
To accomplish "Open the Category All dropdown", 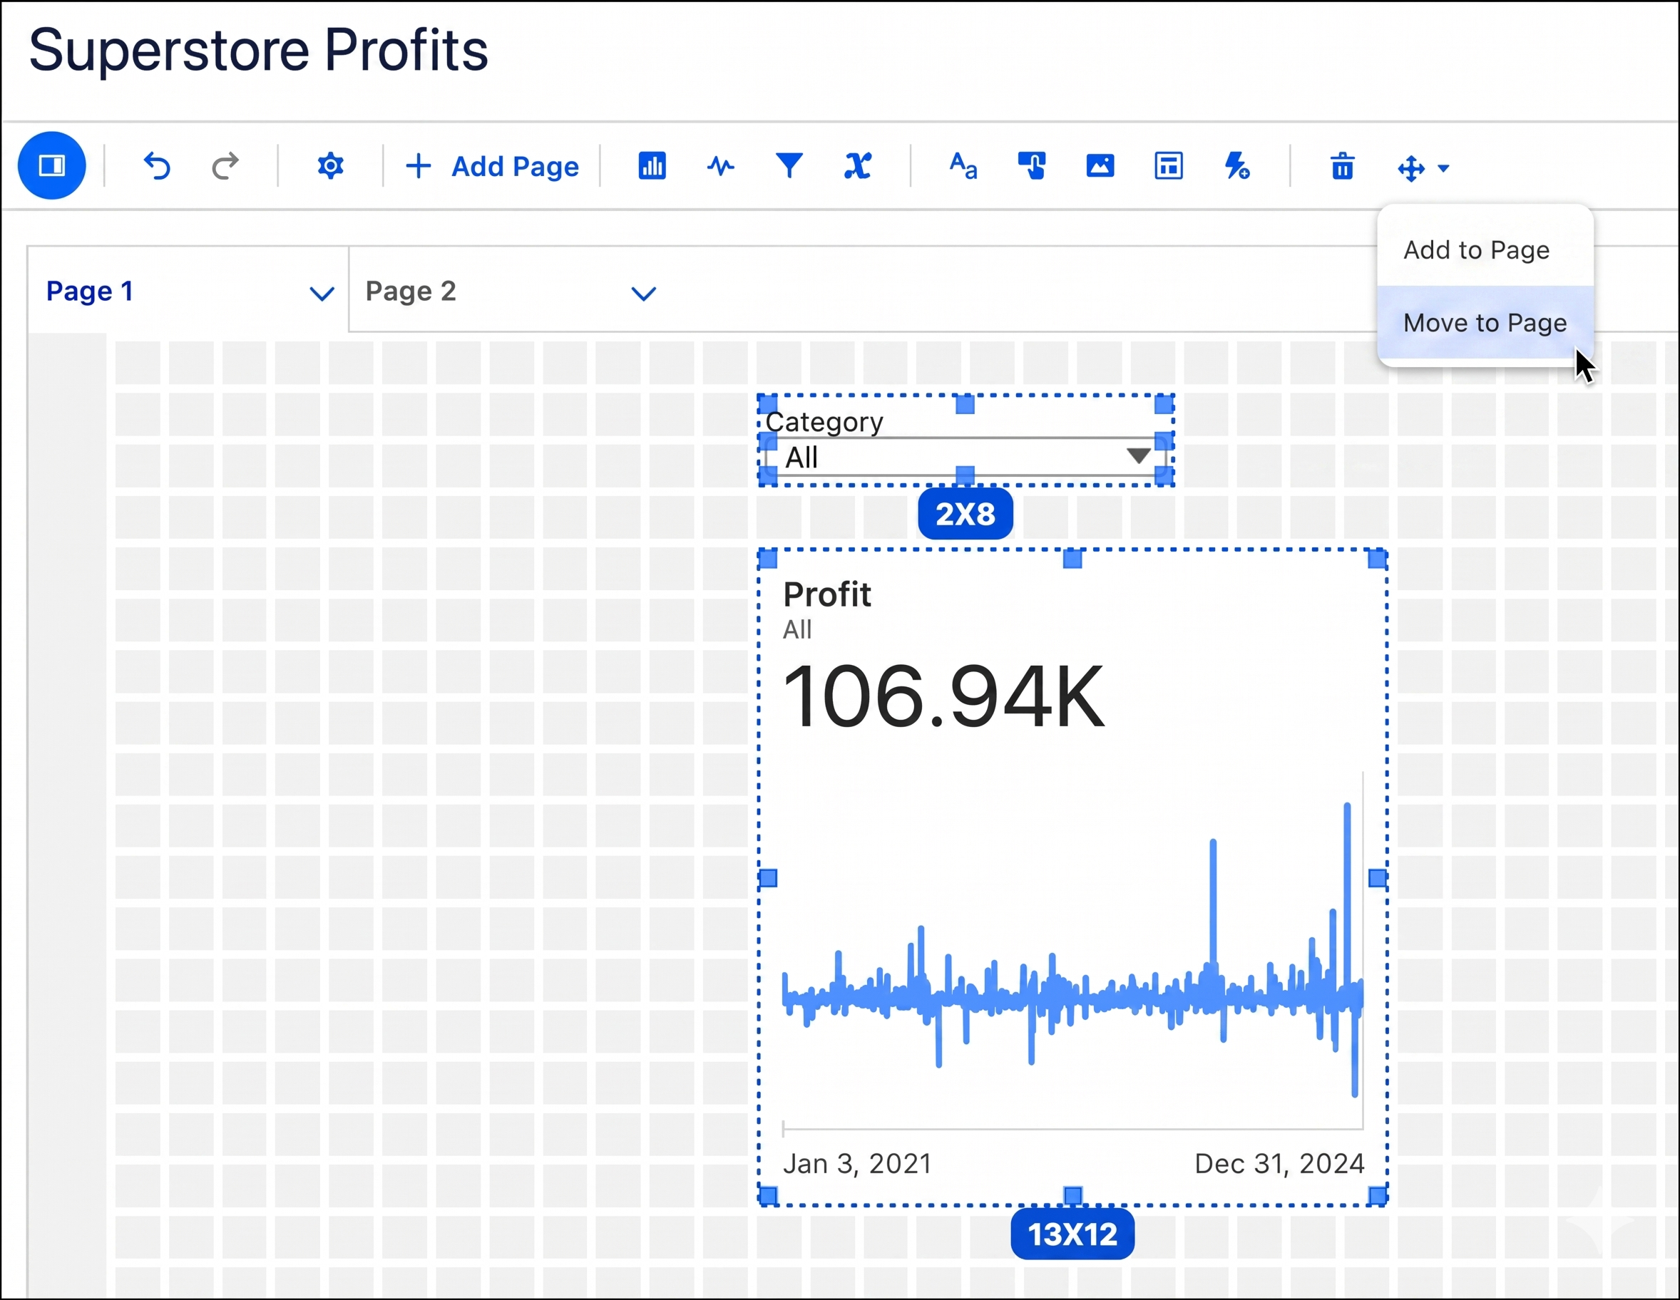I will pyautogui.click(x=966, y=458).
